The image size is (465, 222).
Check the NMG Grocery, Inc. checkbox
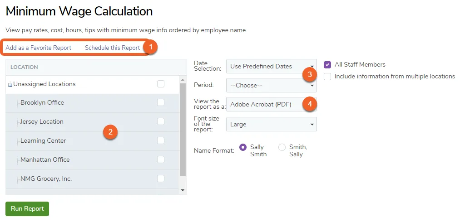click(161, 179)
